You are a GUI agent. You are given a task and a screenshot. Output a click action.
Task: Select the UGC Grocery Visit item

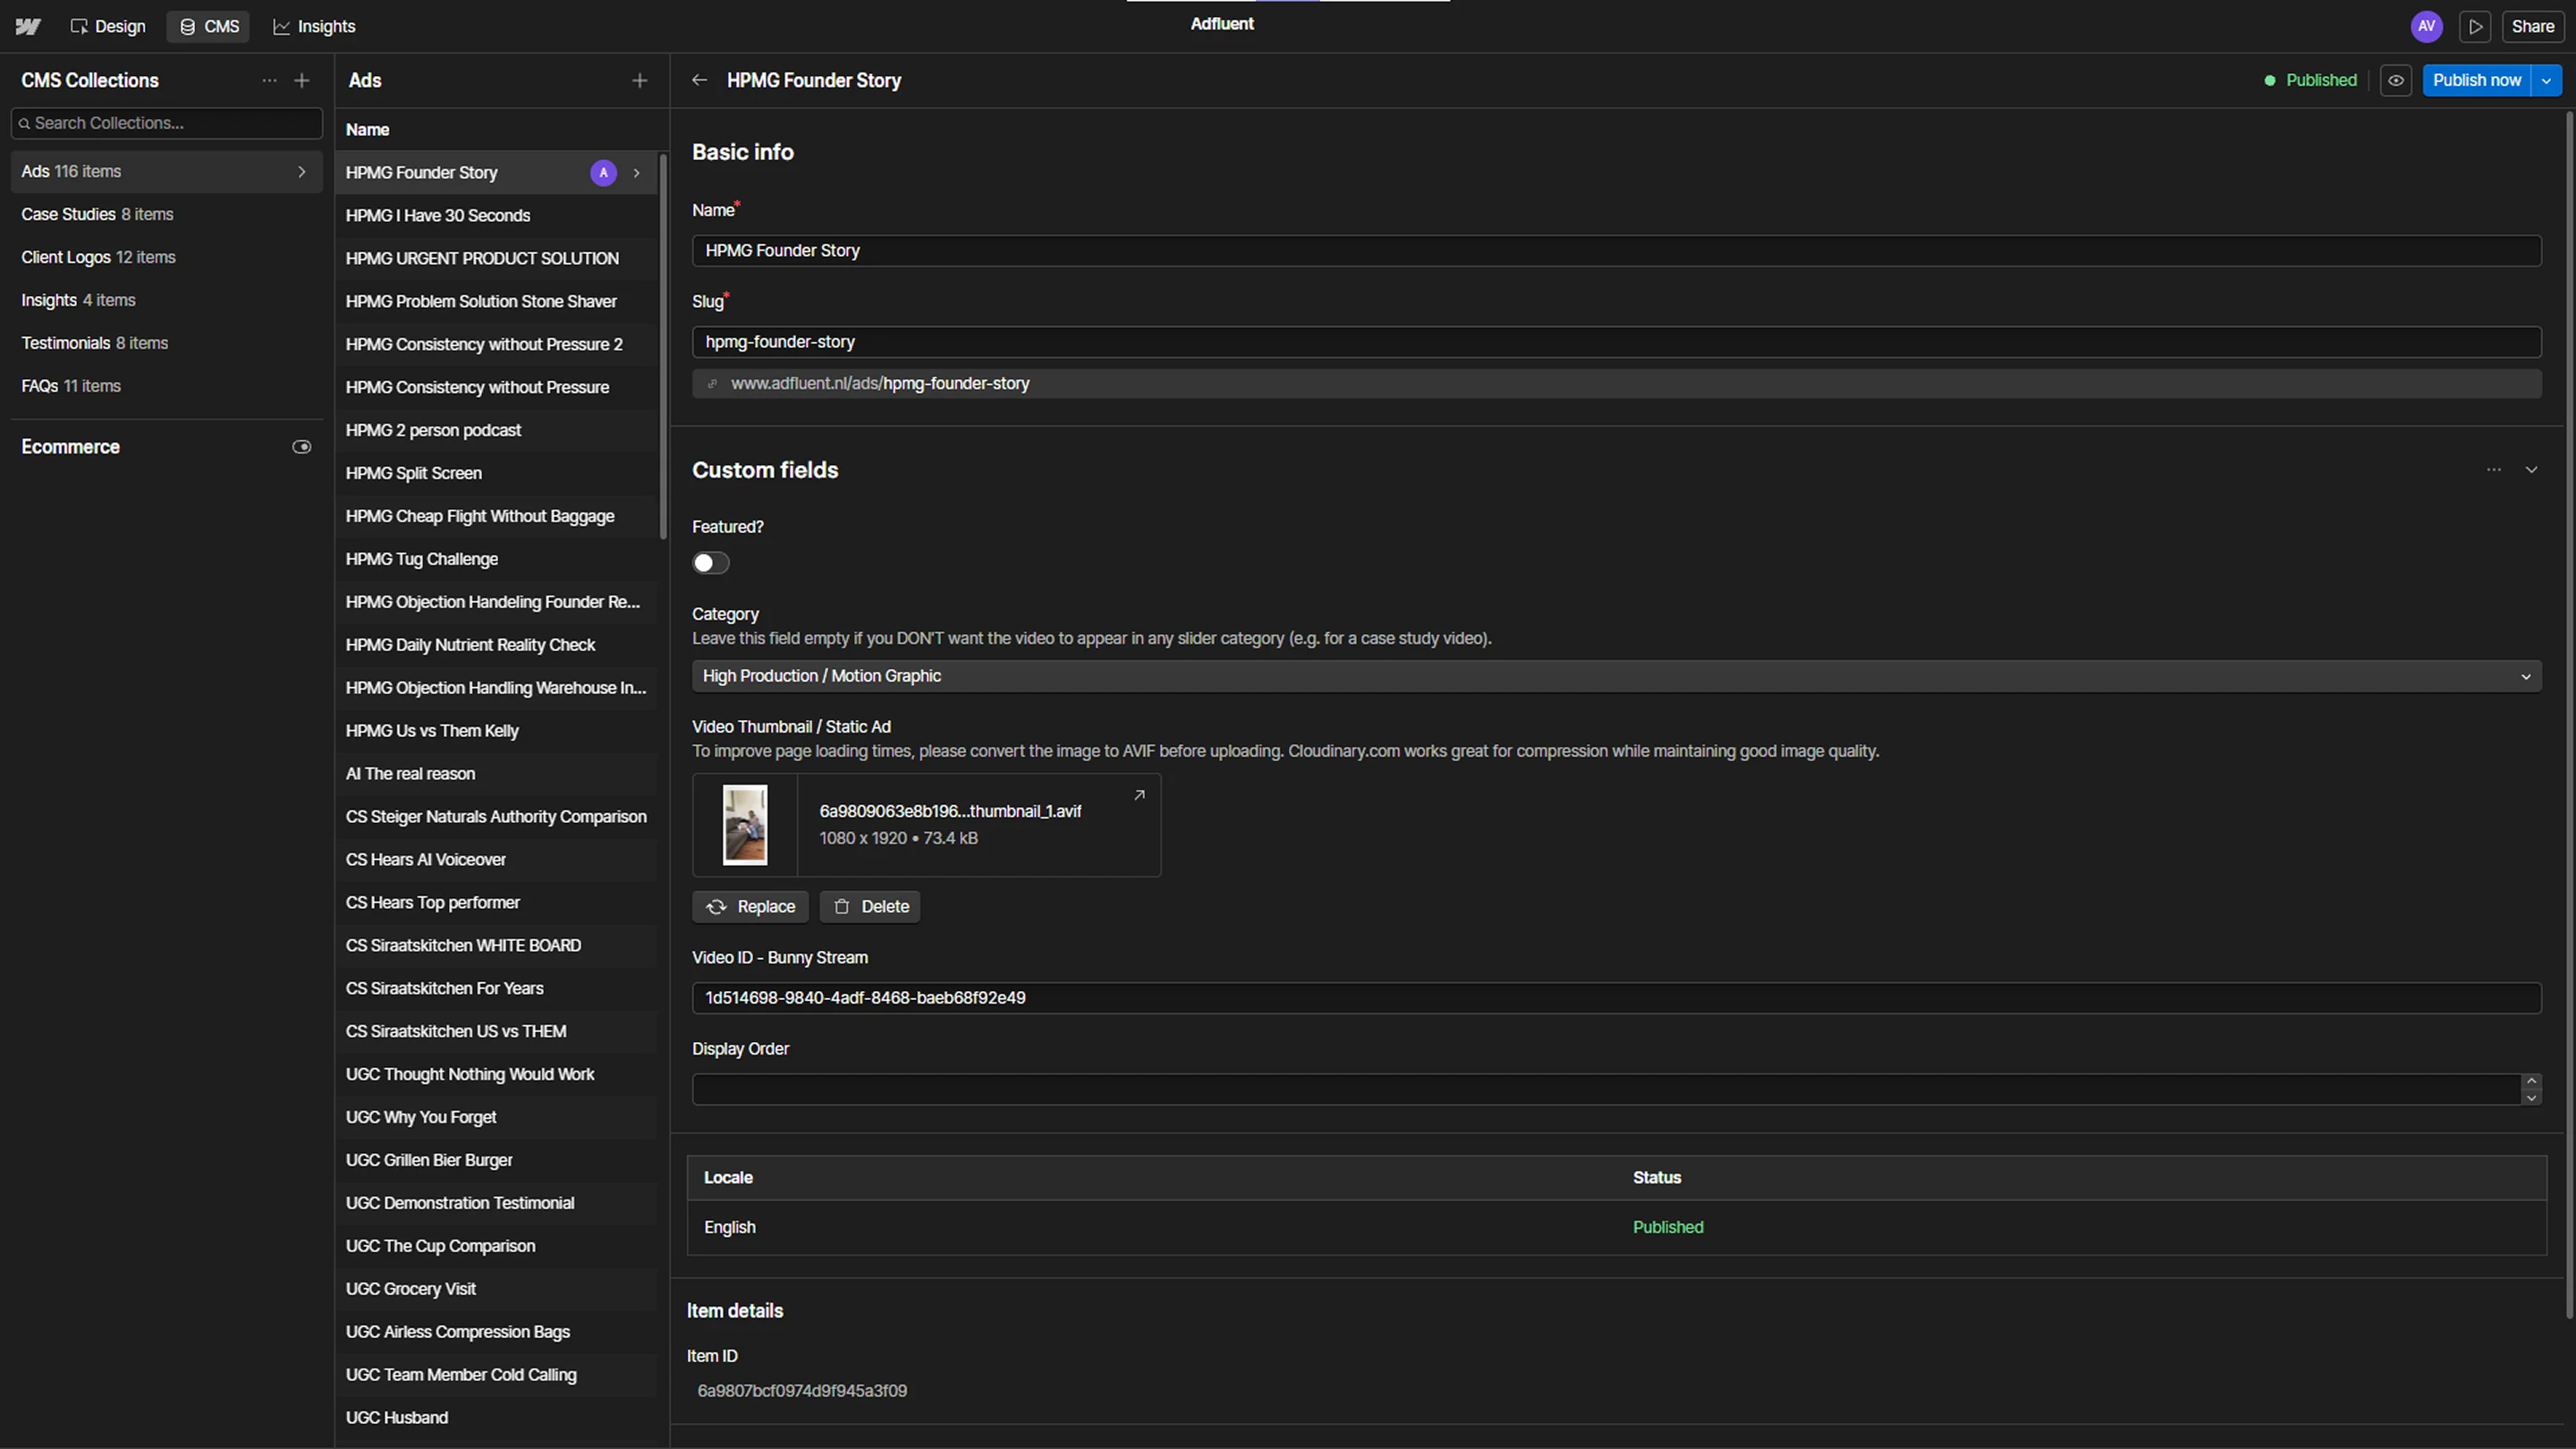[x=496, y=1289]
